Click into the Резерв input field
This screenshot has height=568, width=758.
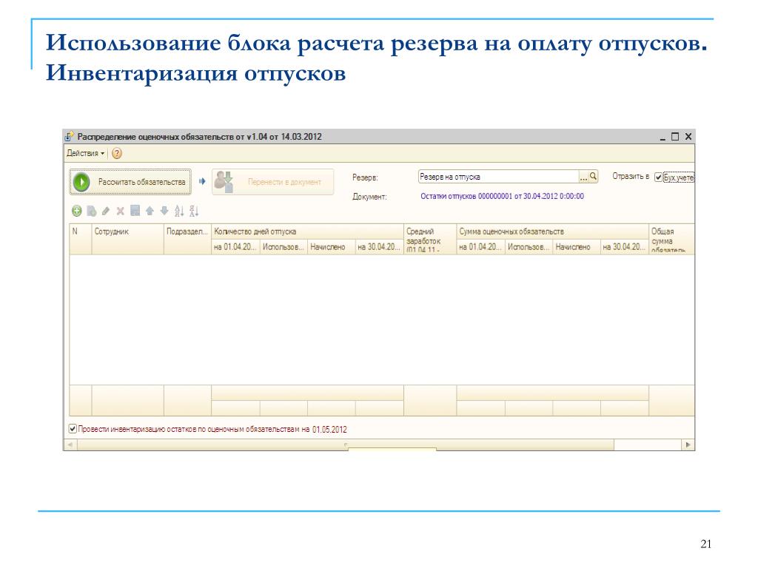pos(498,177)
